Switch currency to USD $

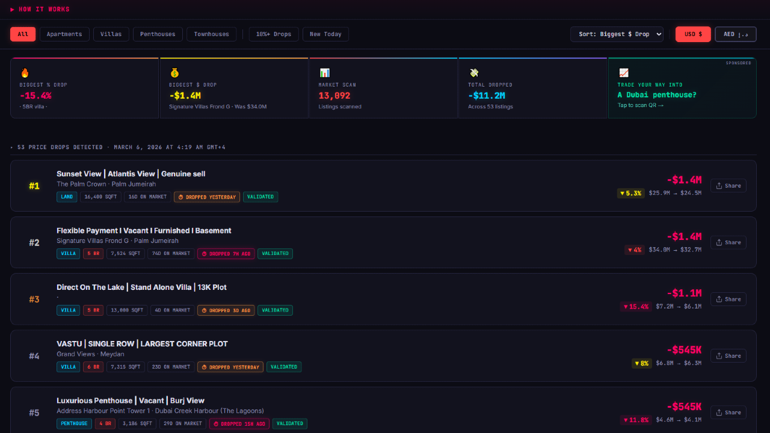693,34
